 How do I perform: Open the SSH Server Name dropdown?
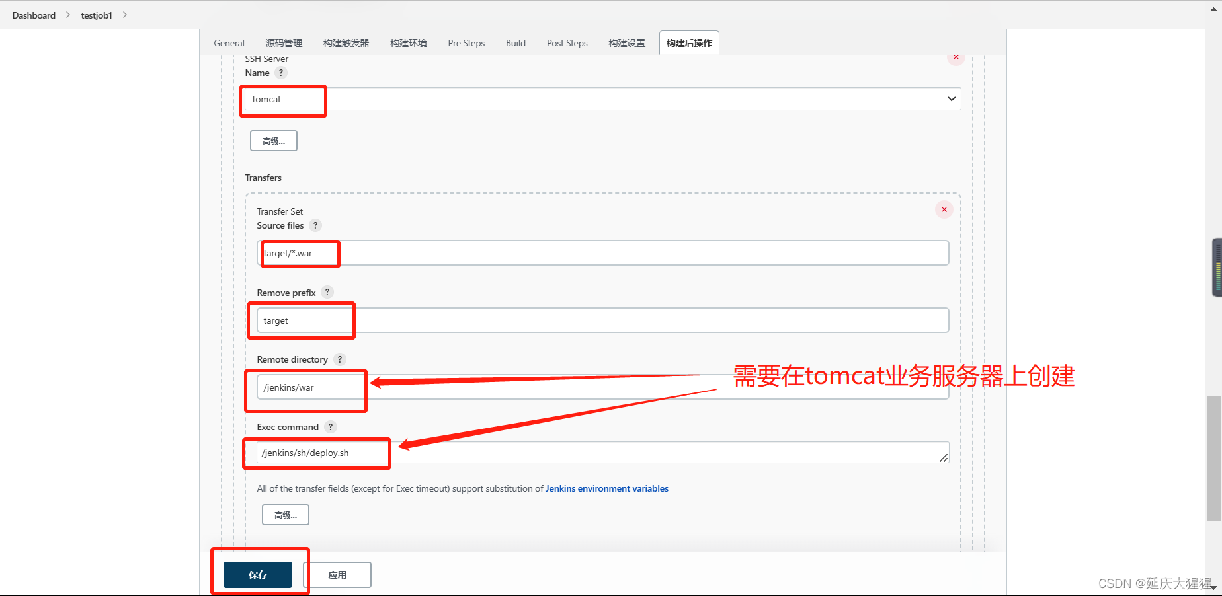[x=602, y=99]
